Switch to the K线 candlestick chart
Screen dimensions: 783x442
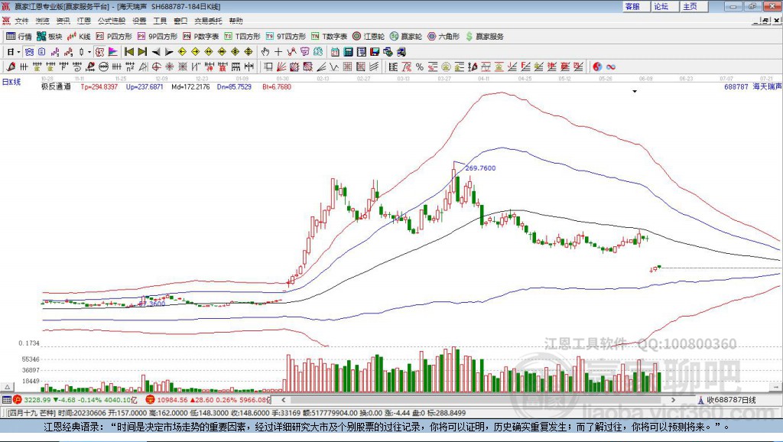pos(79,37)
